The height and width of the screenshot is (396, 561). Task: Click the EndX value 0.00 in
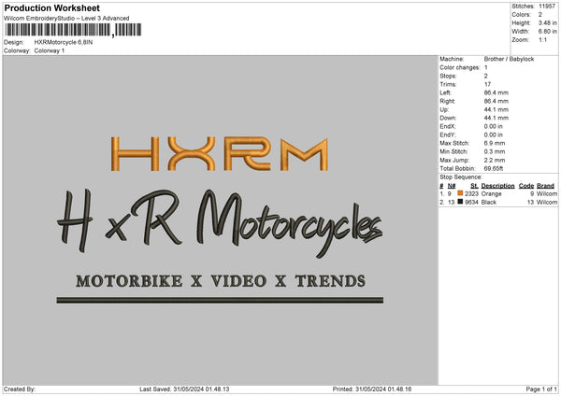tap(494, 126)
